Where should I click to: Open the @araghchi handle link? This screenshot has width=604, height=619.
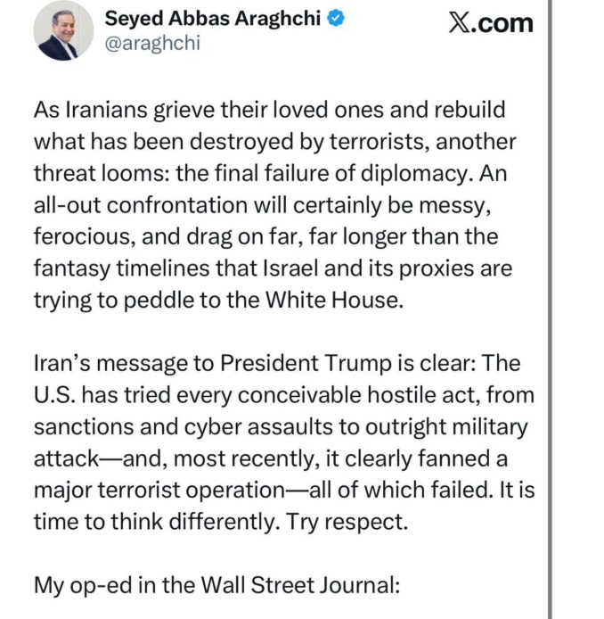tap(153, 43)
